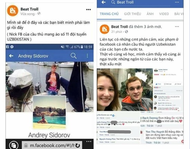Screen dimensions: 190x149
Task: Go back using the arrow beside Andrey Sidorov
Action: coord(11,56)
